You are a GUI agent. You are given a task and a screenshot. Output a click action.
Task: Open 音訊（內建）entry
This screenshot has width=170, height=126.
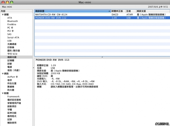(x=14, y=70)
